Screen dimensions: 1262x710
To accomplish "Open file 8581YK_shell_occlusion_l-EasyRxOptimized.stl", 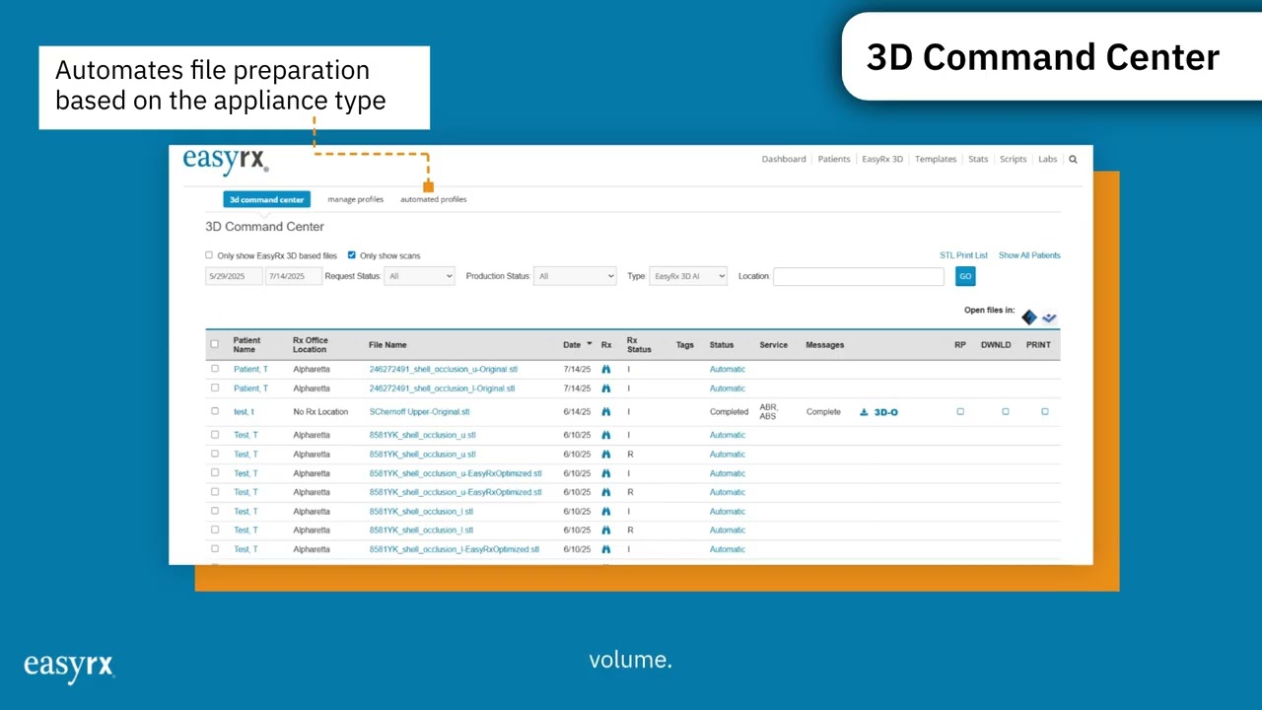I will coord(455,549).
